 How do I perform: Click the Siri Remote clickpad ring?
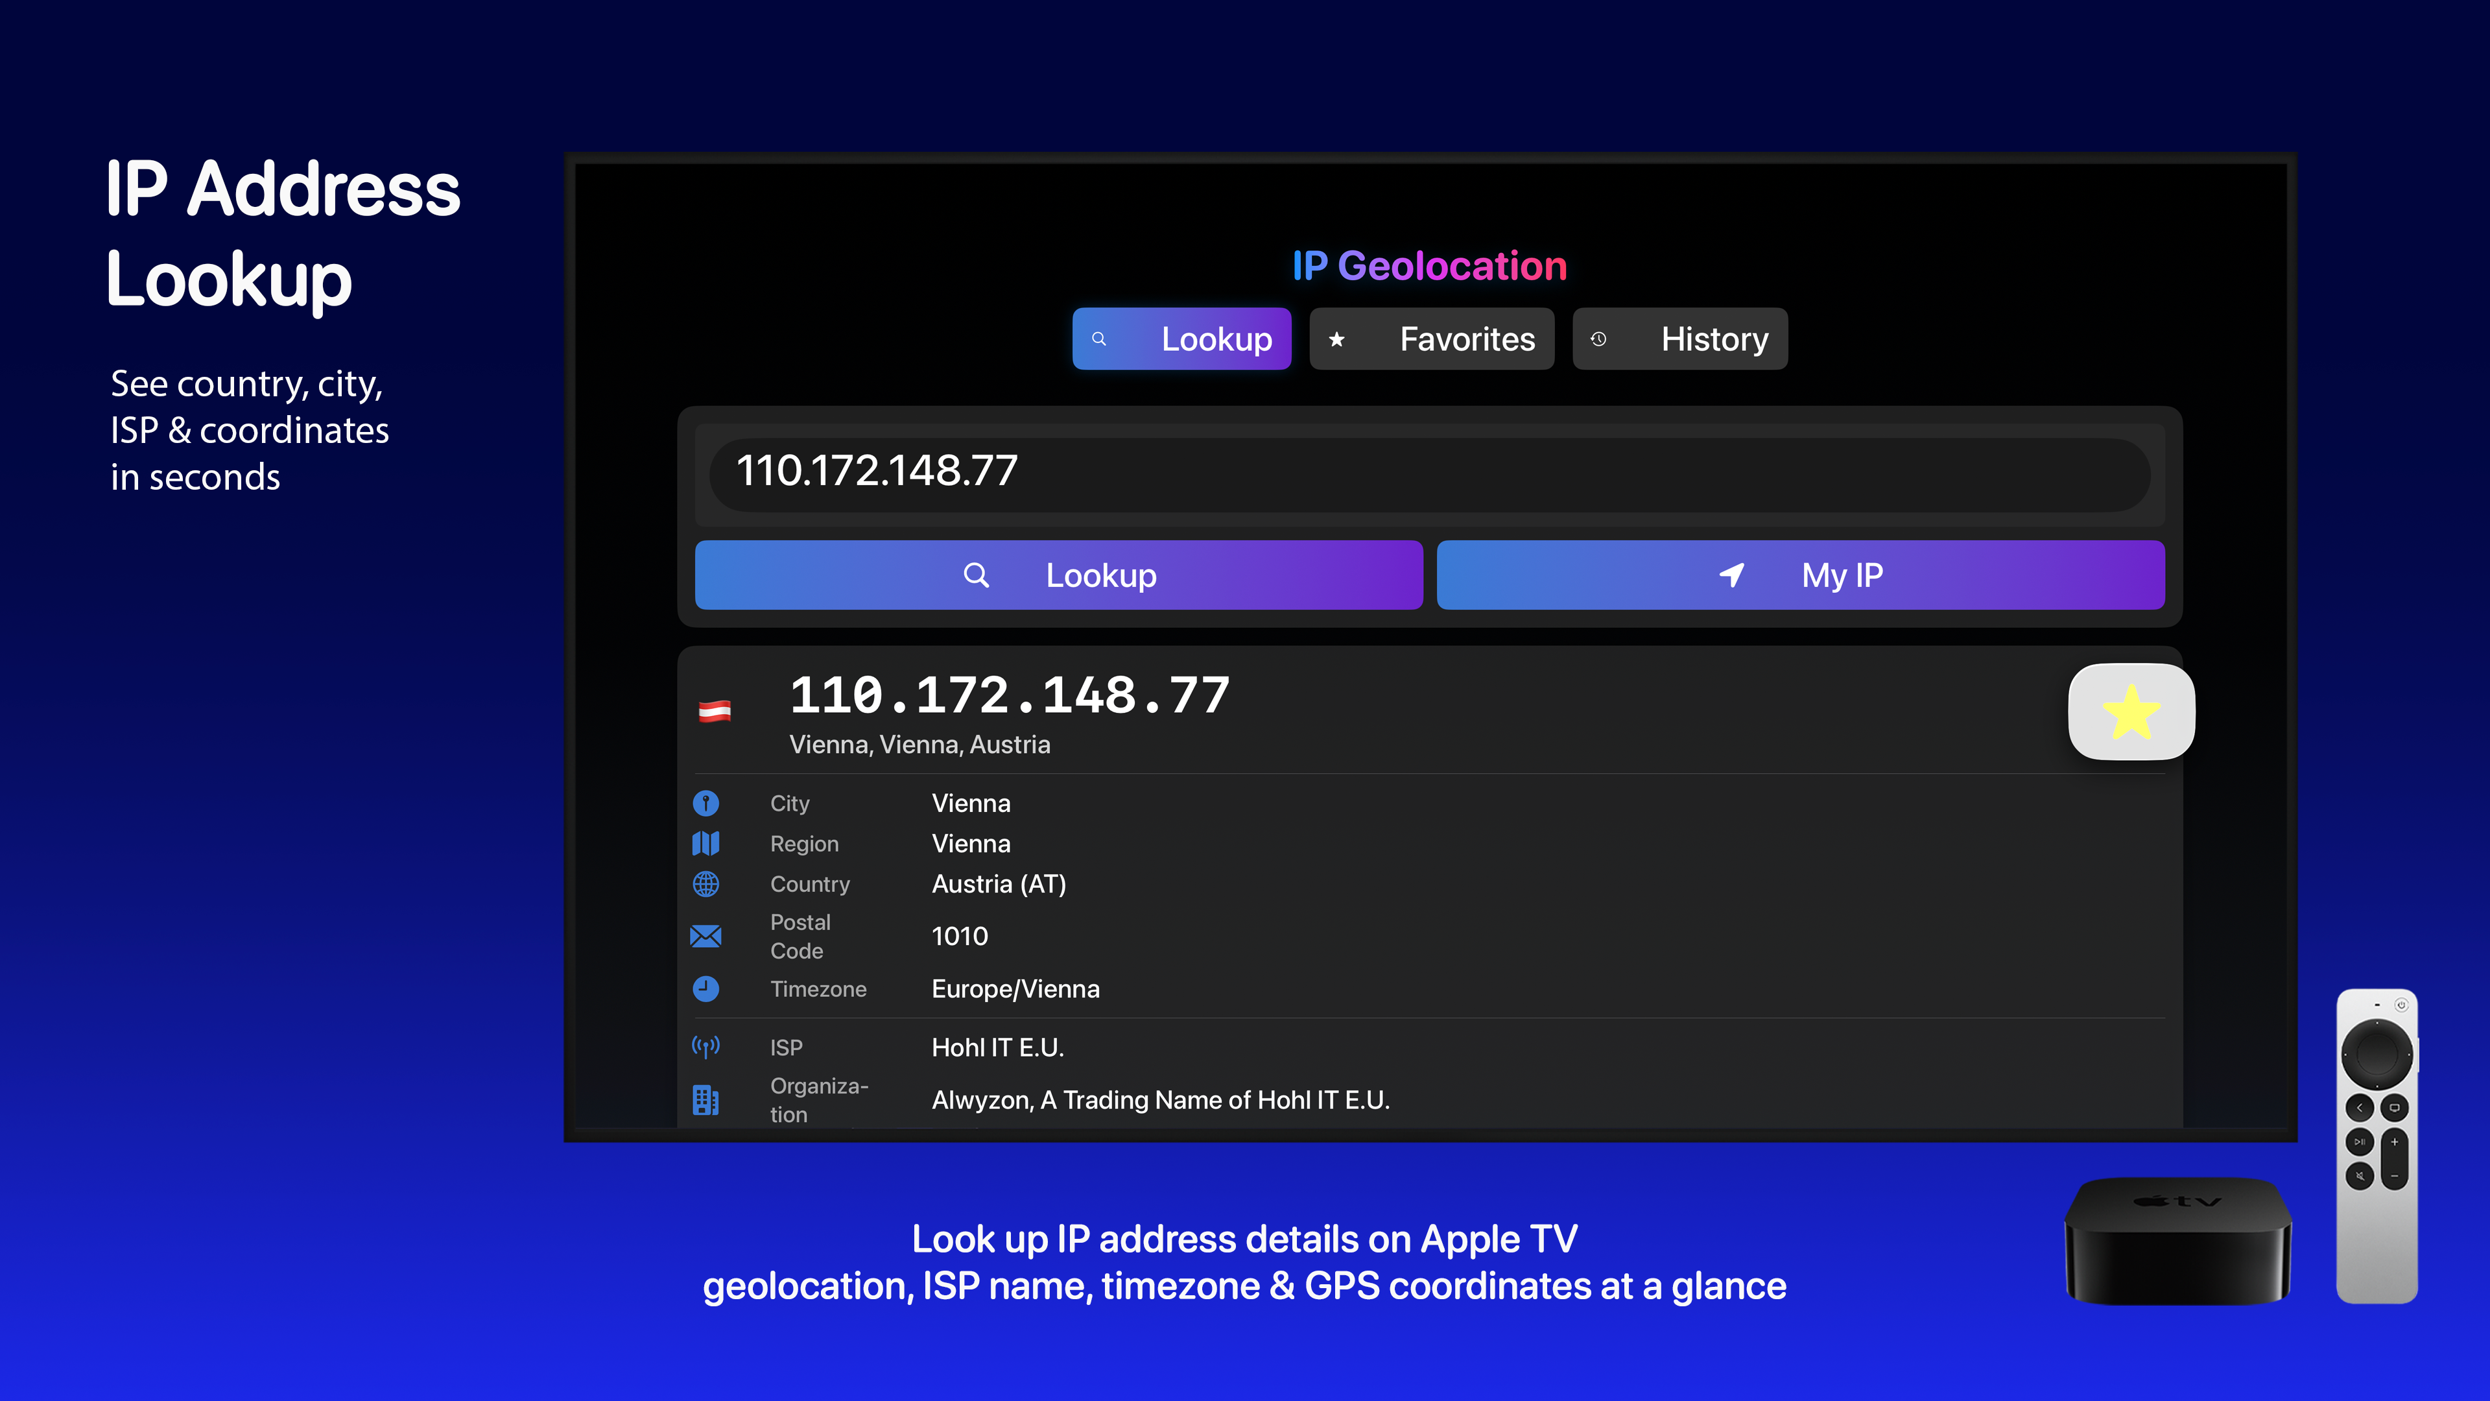coord(2377,1054)
